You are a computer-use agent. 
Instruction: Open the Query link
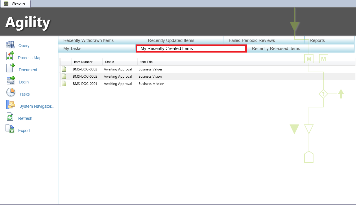[24, 46]
